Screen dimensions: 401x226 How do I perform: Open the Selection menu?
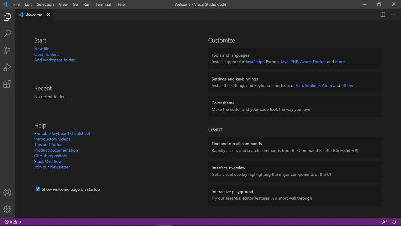point(45,4)
